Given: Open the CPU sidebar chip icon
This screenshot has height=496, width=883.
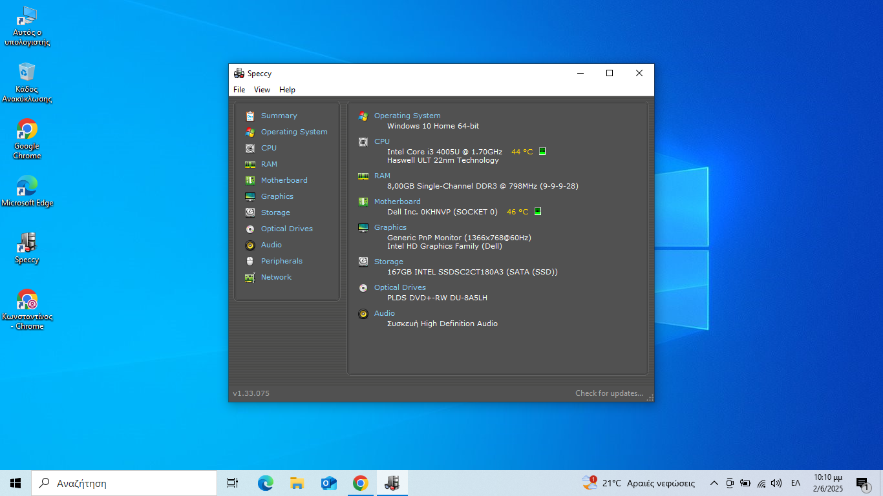Looking at the screenshot, I should pyautogui.click(x=250, y=148).
